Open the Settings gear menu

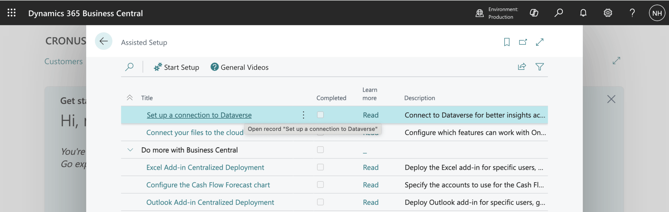coord(608,13)
